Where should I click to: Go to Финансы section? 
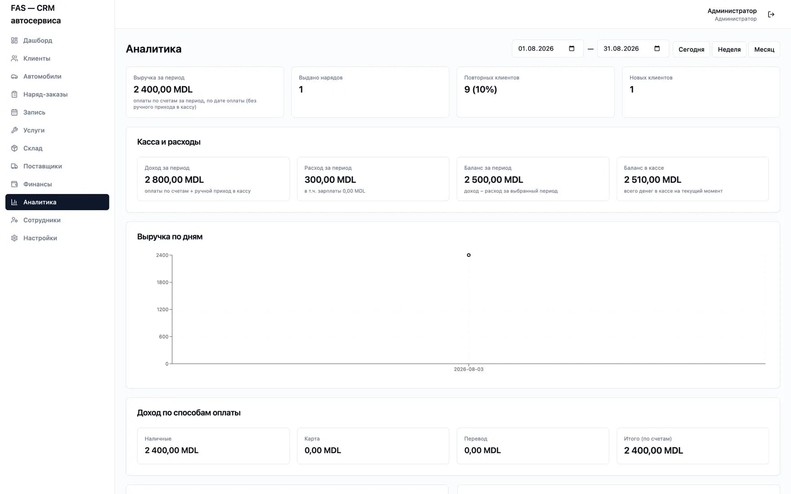[57, 184]
